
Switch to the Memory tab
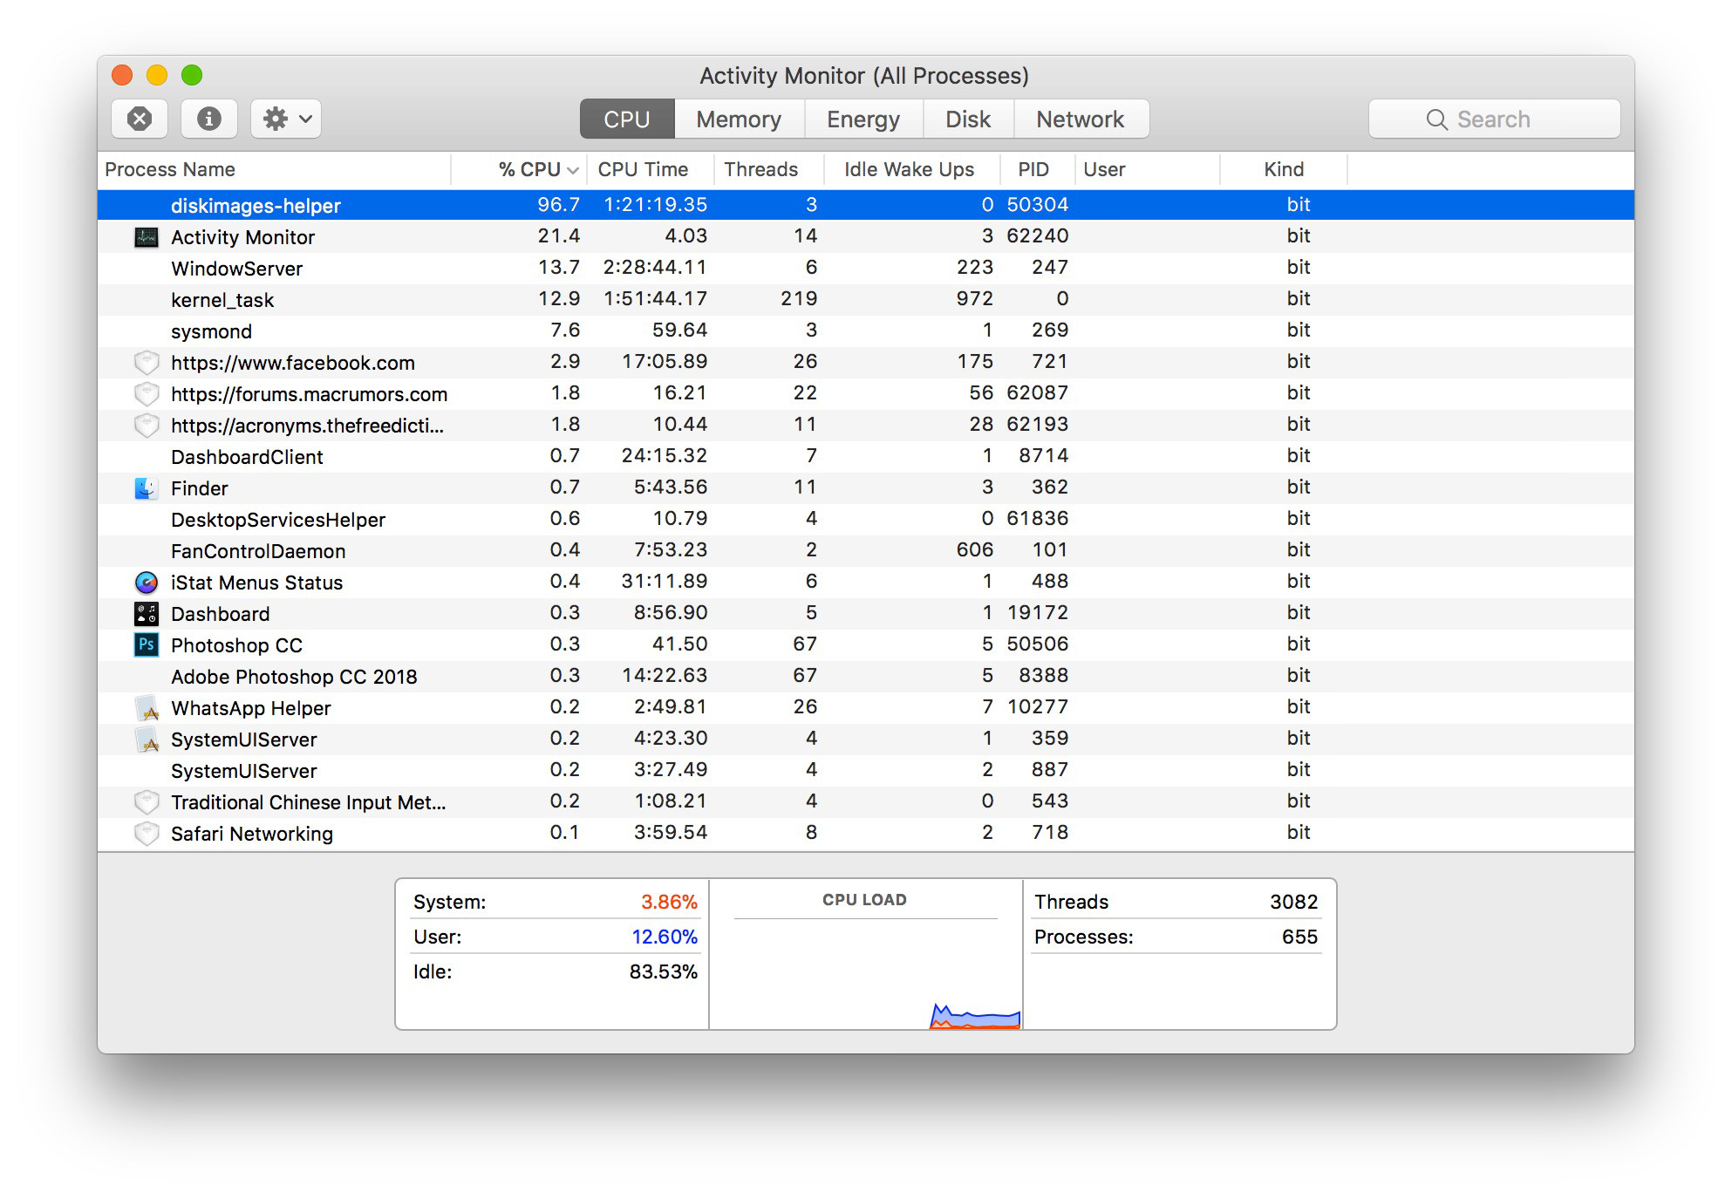tap(739, 119)
